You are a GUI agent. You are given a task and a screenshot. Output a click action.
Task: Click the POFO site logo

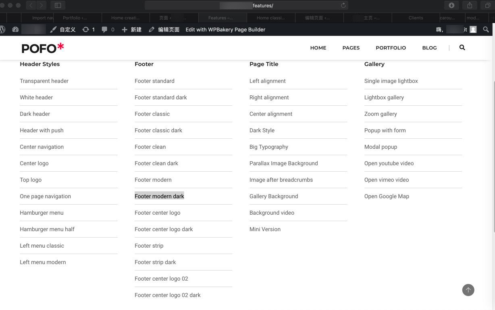coord(43,48)
